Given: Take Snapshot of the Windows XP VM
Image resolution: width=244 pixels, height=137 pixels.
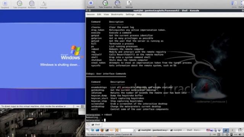Looking at the screenshot, I should click(19, 4).
